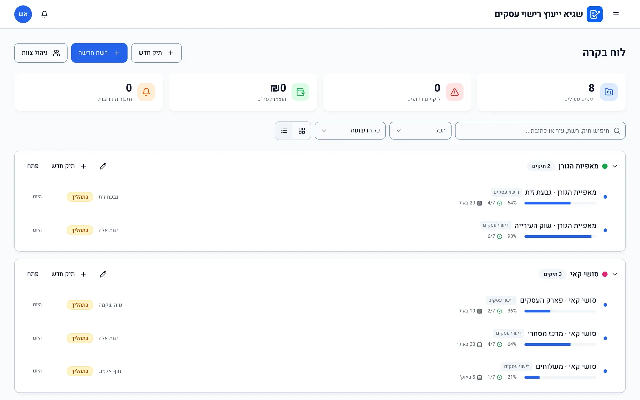Screen dimensions: 640x400
Task: Switch to list view
Action: (x=284, y=131)
